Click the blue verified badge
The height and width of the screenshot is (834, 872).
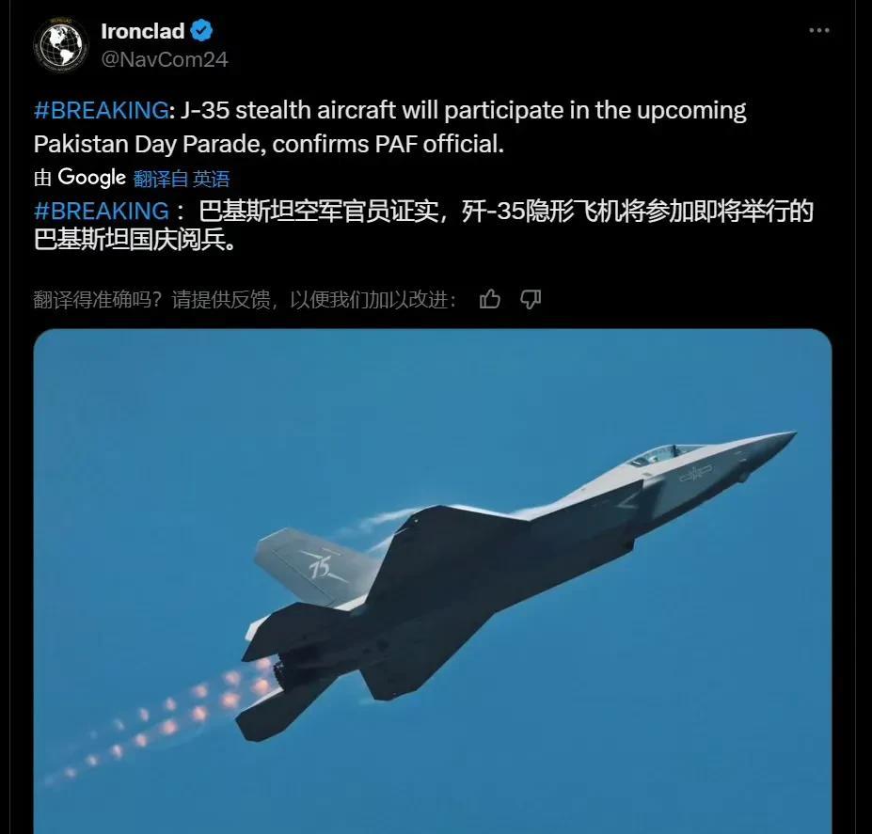pos(201,31)
